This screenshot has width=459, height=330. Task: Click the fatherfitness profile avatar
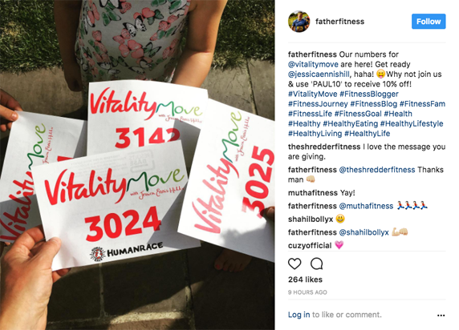(x=299, y=22)
